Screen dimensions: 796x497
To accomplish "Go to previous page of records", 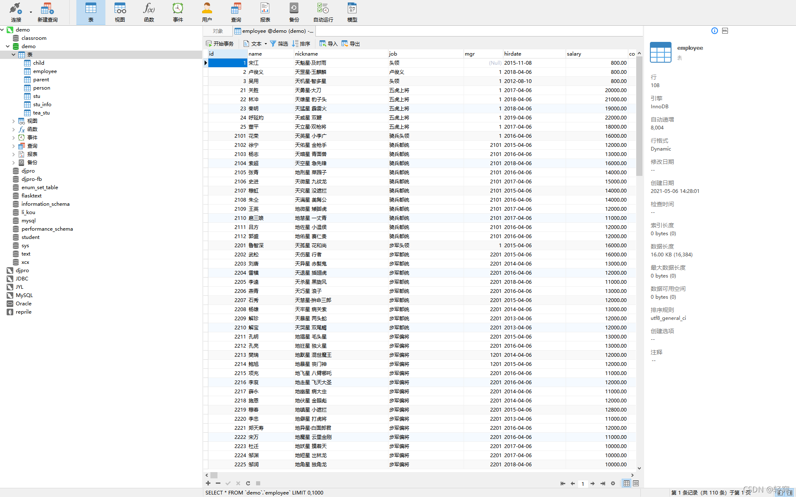I will click(573, 483).
